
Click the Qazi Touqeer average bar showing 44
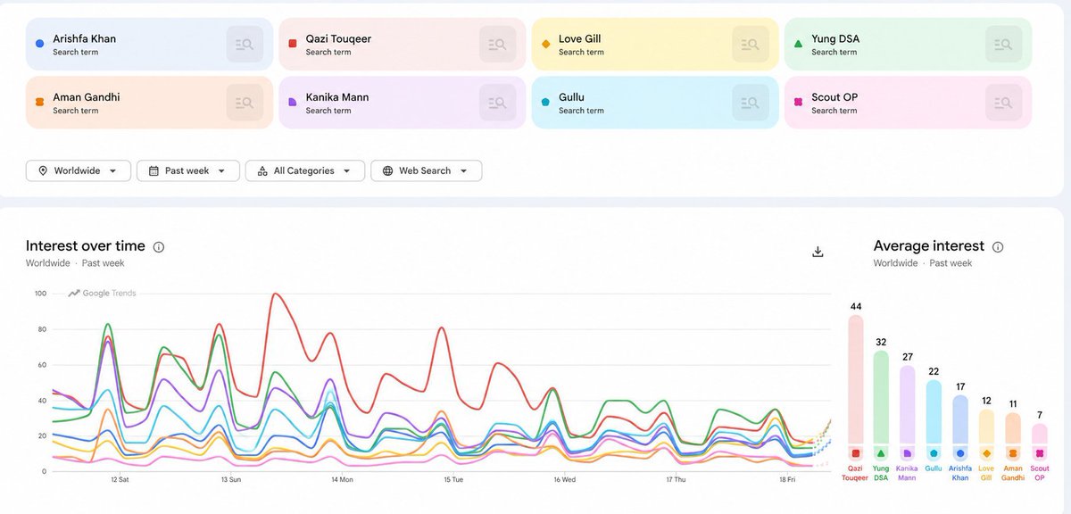coord(855,388)
